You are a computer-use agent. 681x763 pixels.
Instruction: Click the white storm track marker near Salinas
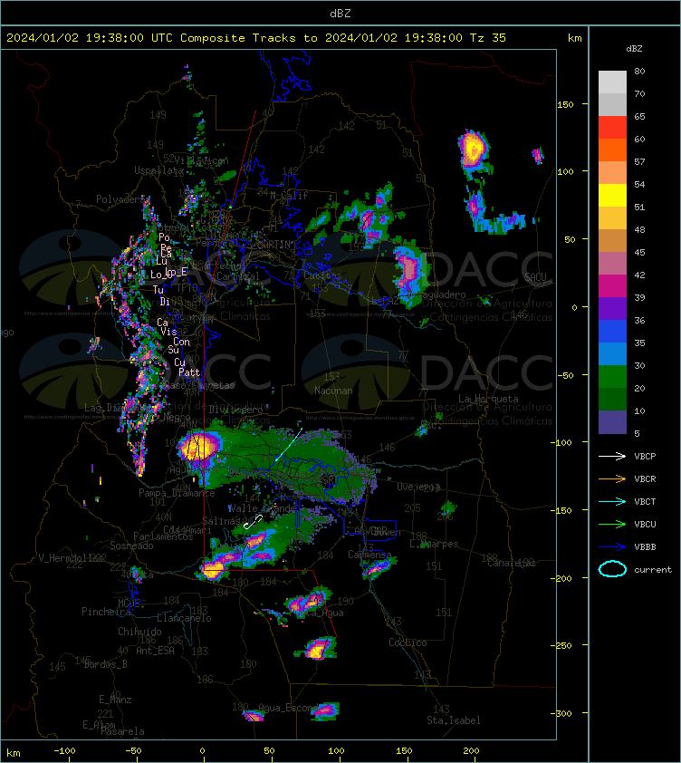(x=253, y=522)
